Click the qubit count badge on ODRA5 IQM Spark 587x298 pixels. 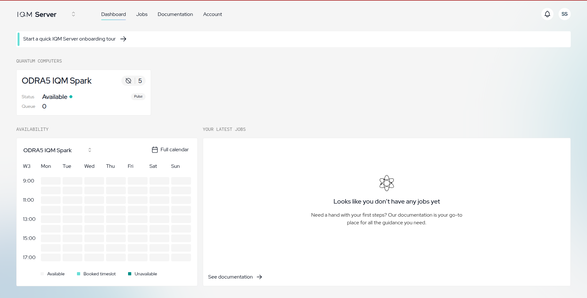coord(133,81)
